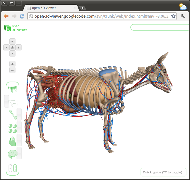
Task: Click the pan up arrow
Action: [12, 42]
